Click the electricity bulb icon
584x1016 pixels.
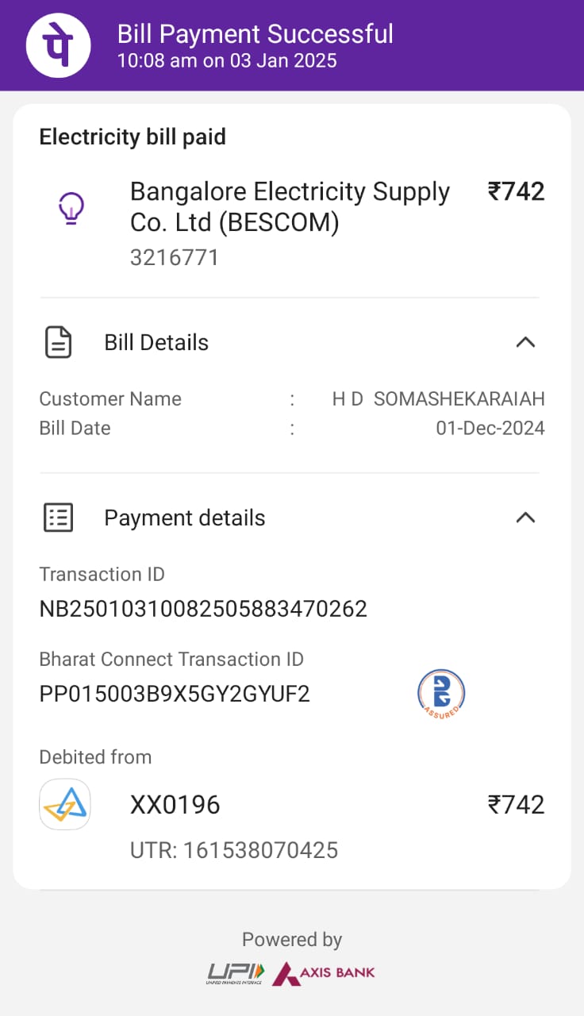point(71,209)
